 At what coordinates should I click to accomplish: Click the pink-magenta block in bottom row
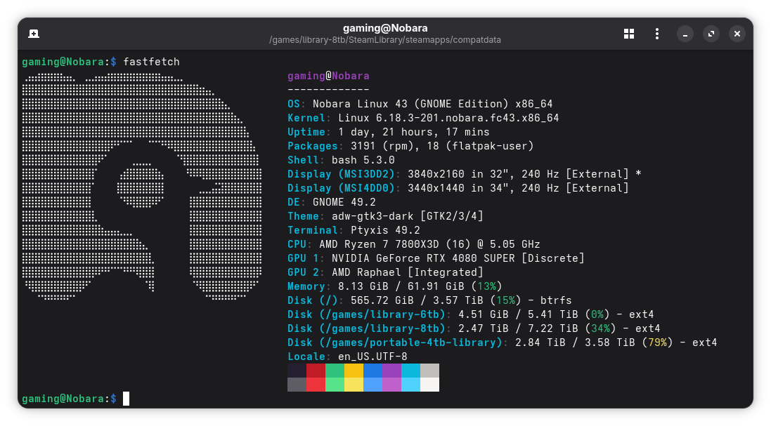click(x=391, y=385)
